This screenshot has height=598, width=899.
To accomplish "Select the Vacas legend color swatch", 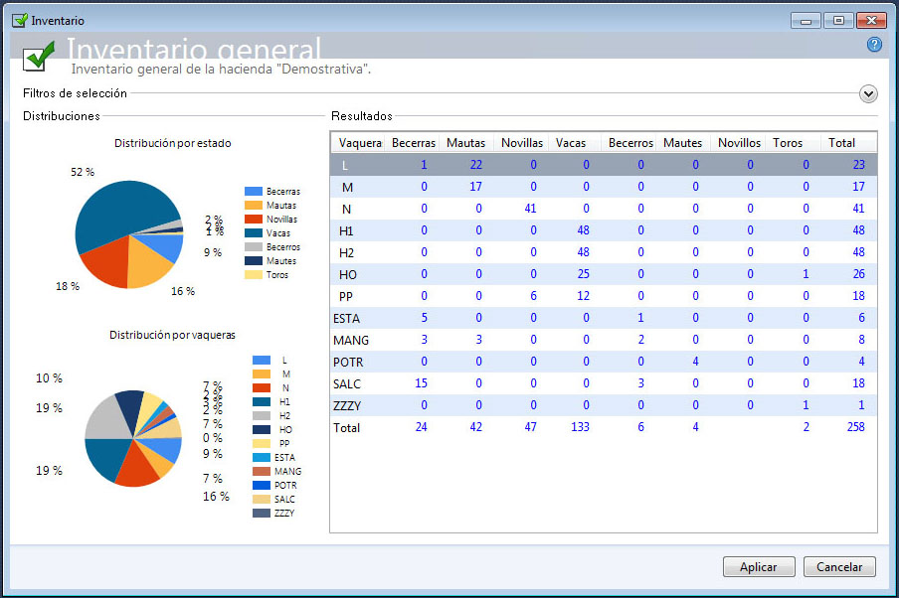I will (254, 233).
